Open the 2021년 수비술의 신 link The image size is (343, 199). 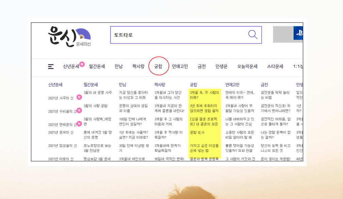(62, 111)
